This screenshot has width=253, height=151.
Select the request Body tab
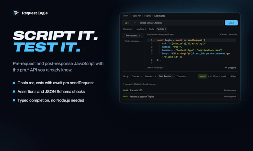151,29
